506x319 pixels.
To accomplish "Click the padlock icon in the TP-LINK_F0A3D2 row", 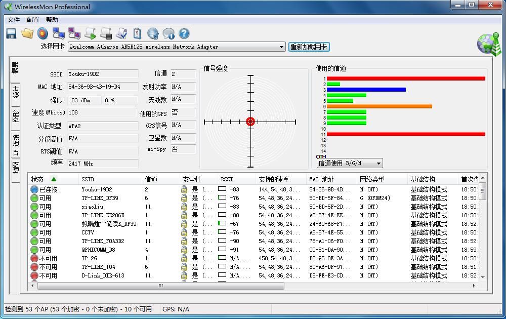I will click(x=184, y=241).
